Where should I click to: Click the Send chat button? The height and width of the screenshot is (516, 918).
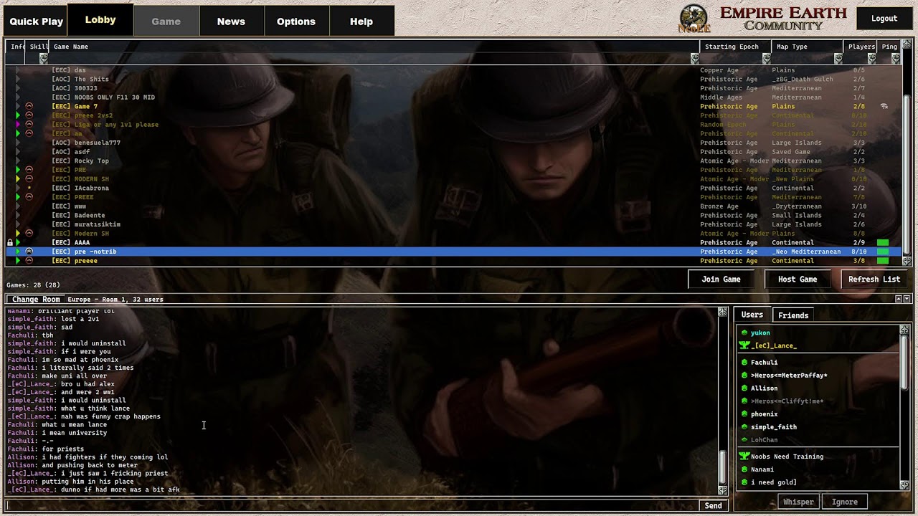pos(713,506)
